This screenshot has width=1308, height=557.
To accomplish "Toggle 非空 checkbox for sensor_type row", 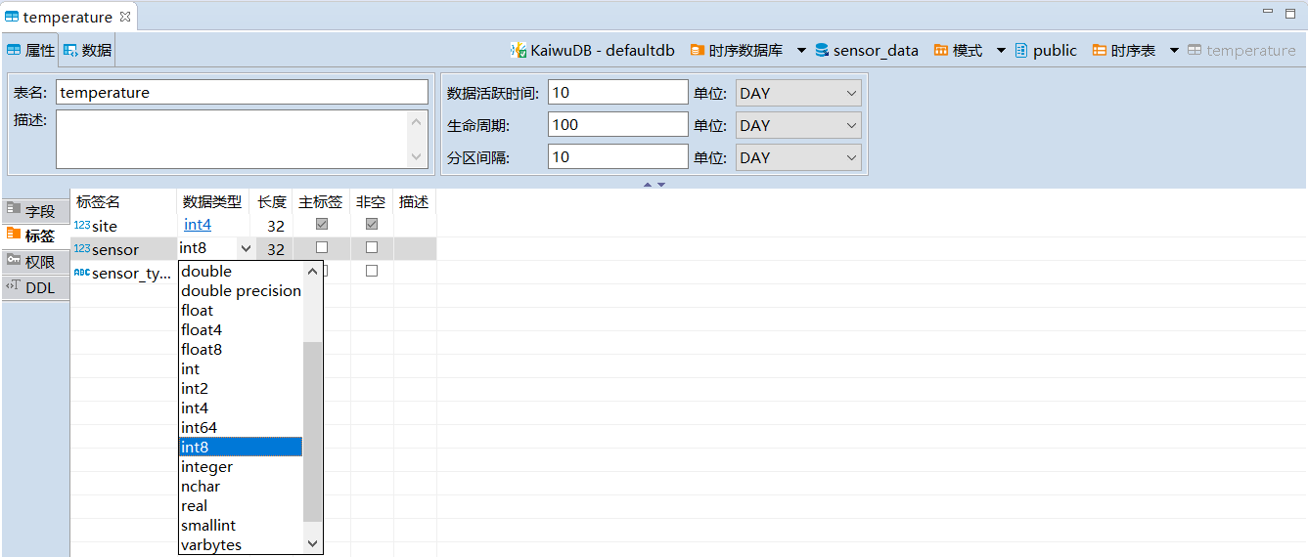I will click(372, 272).
